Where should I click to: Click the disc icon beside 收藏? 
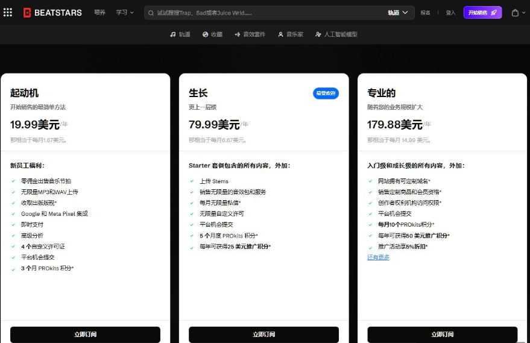pos(205,34)
